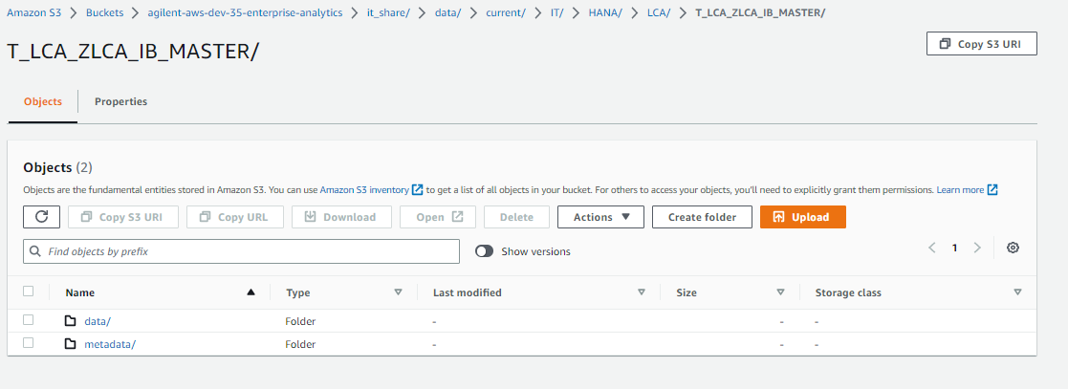Expand the Actions dropdown menu

tap(600, 217)
